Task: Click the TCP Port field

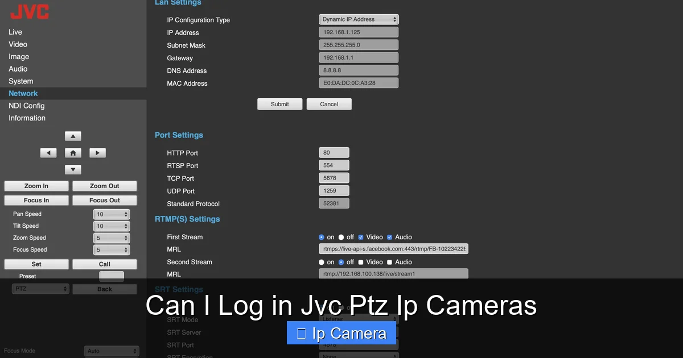Action: point(334,178)
